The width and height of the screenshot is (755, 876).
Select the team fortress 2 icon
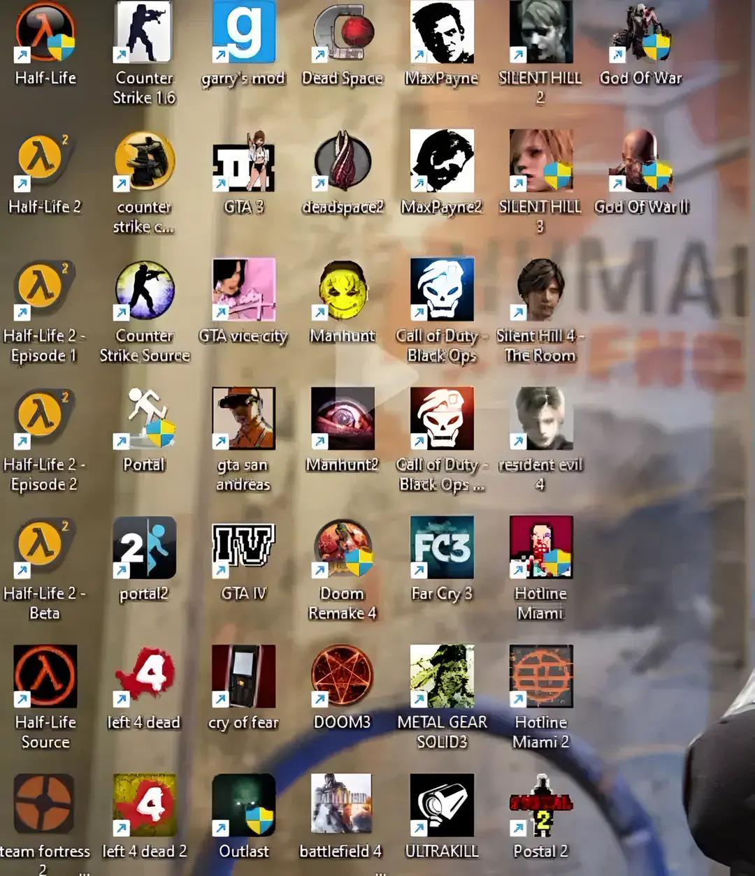[45, 805]
